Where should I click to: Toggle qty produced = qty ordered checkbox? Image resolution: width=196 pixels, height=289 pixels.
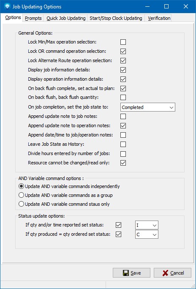point(118,234)
